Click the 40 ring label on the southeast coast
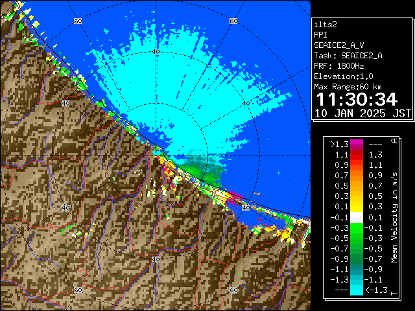Viewport: 415px width, 311px height. [246, 207]
